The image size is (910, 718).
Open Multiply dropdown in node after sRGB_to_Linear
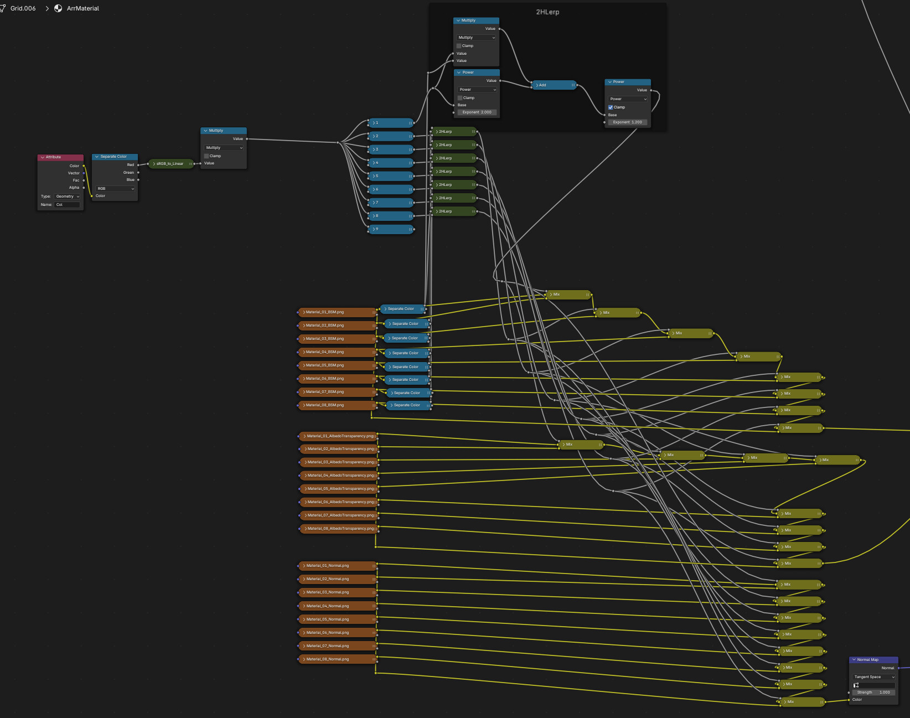pyautogui.click(x=224, y=148)
